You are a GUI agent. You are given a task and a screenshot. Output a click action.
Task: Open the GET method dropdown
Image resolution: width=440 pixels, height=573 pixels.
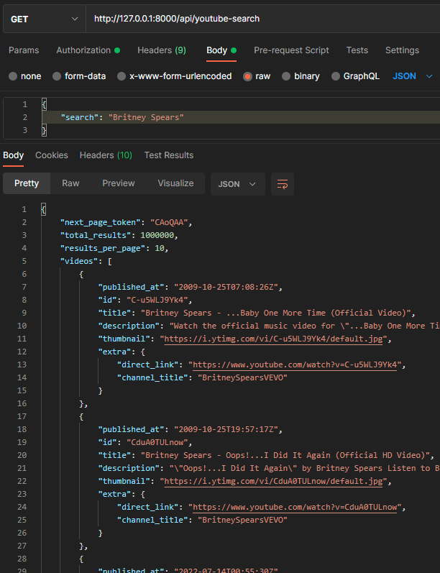(45, 19)
